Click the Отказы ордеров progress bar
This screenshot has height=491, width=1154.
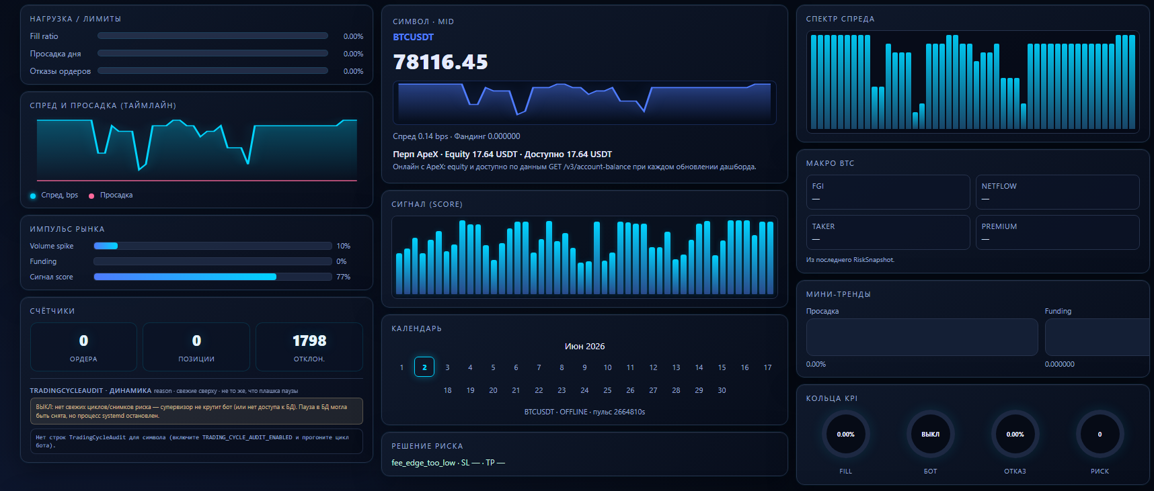click(x=213, y=71)
